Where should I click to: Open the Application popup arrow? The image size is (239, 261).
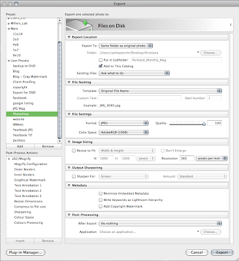(198, 231)
